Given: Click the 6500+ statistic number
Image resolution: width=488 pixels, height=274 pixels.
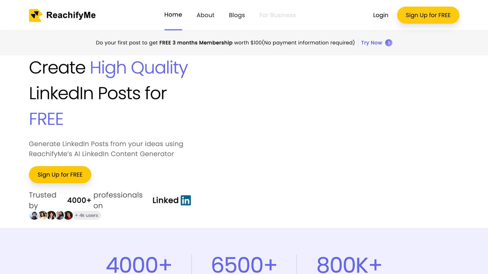Looking at the screenshot, I should click(x=244, y=265).
